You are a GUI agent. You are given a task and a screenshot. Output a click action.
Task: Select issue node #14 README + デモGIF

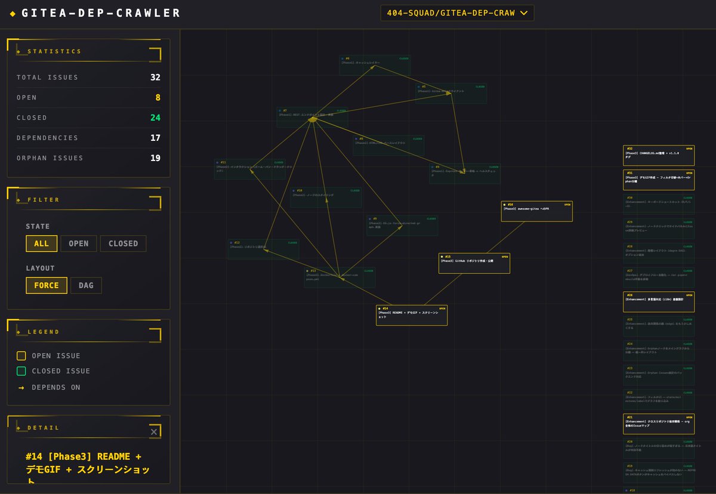click(x=412, y=315)
